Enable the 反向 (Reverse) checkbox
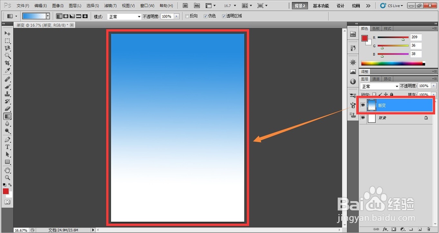This screenshot has width=439, height=233. pos(187,16)
